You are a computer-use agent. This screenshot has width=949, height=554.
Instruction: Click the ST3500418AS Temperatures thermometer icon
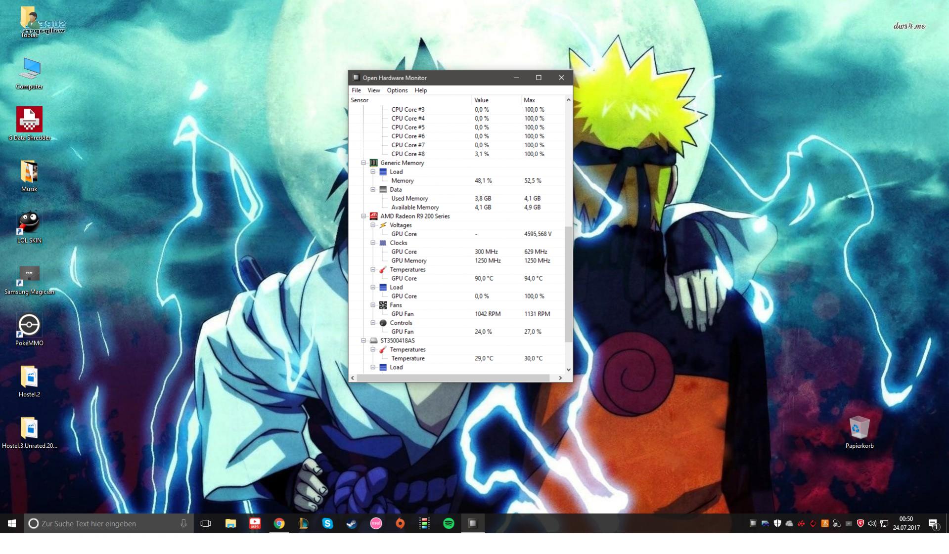pyautogui.click(x=383, y=349)
